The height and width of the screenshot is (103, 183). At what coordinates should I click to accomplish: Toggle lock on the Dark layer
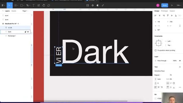tap(25, 32)
